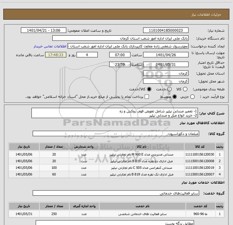Click the اطلاعات خدمات مورد نیاز section heading
This screenshot has width=233, height=225.
tap(203, 182)
